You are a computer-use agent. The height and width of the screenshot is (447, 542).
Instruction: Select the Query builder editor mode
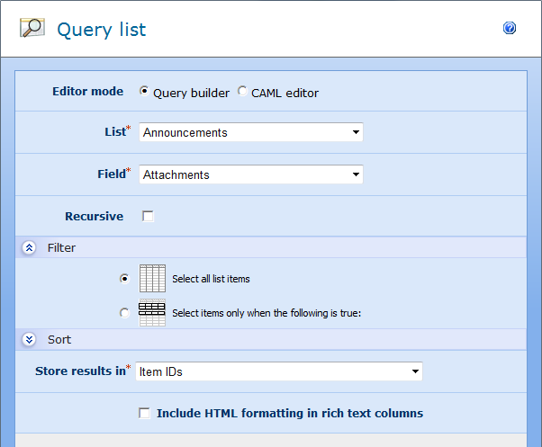(x=144, y=92)
